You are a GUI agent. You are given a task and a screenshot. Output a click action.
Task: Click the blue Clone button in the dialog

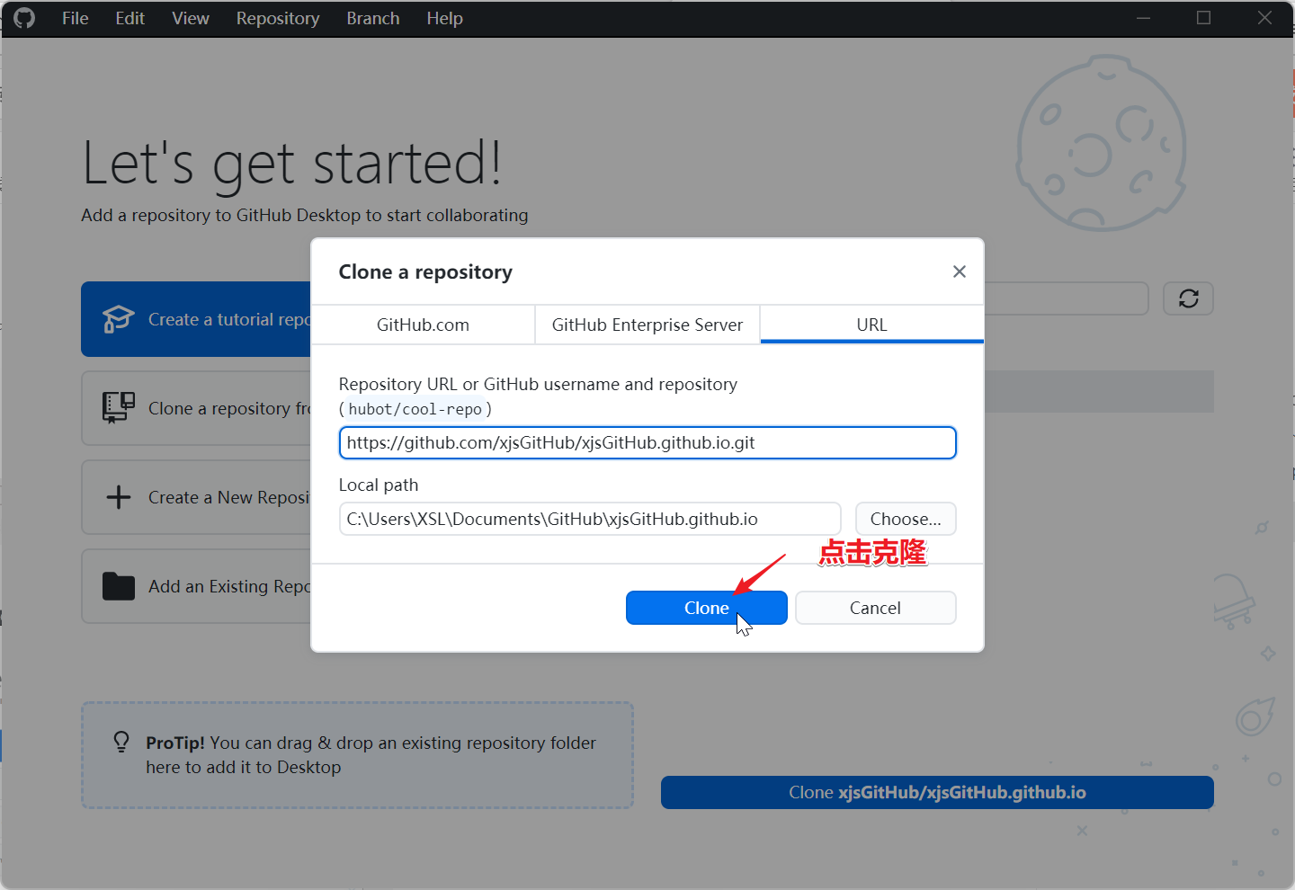click(707, 608)
